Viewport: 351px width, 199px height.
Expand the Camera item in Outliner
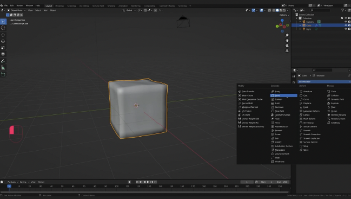[300, 22]
